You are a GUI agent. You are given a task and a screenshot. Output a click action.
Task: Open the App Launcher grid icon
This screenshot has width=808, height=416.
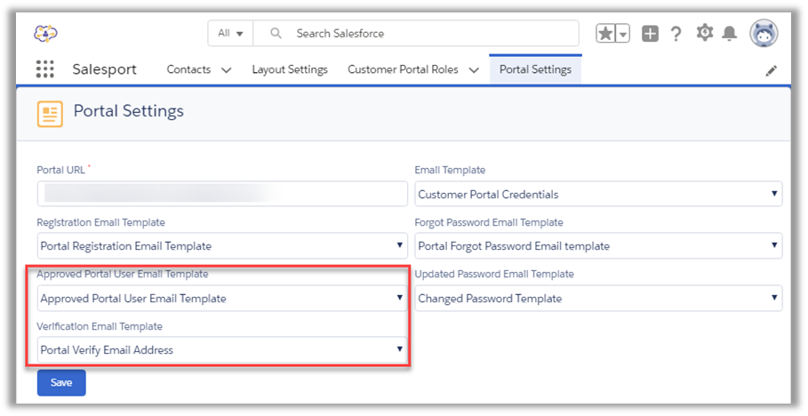44,69
